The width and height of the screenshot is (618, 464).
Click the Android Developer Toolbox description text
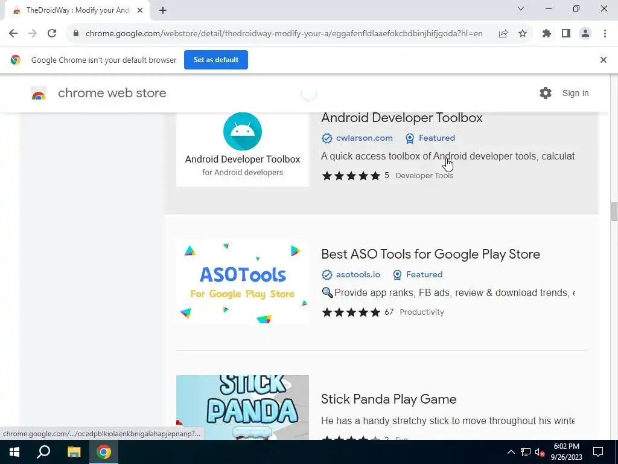pyautogui.click(x=448, y=156)
